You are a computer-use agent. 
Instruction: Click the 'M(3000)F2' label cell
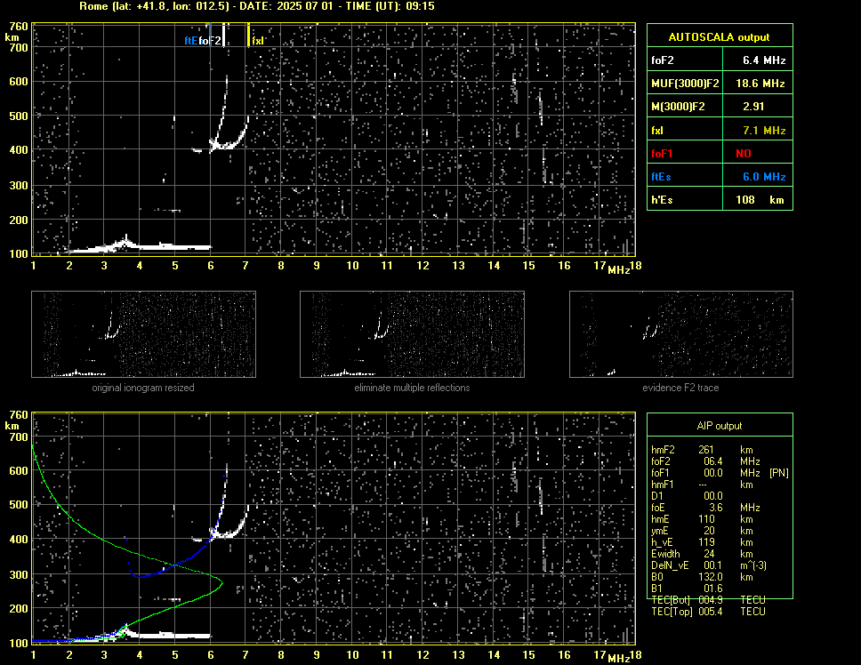[x=678, y=107]
